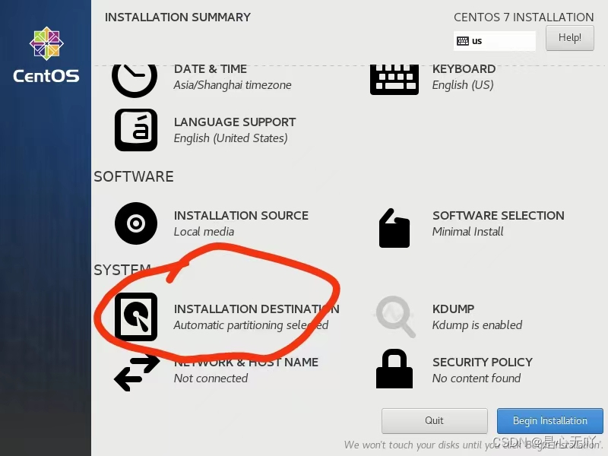Image resolution: width=608 pixels, height=456 pixels.
Task: Select Automatic partitioning selected text
Action: click(x=251, y=325)
